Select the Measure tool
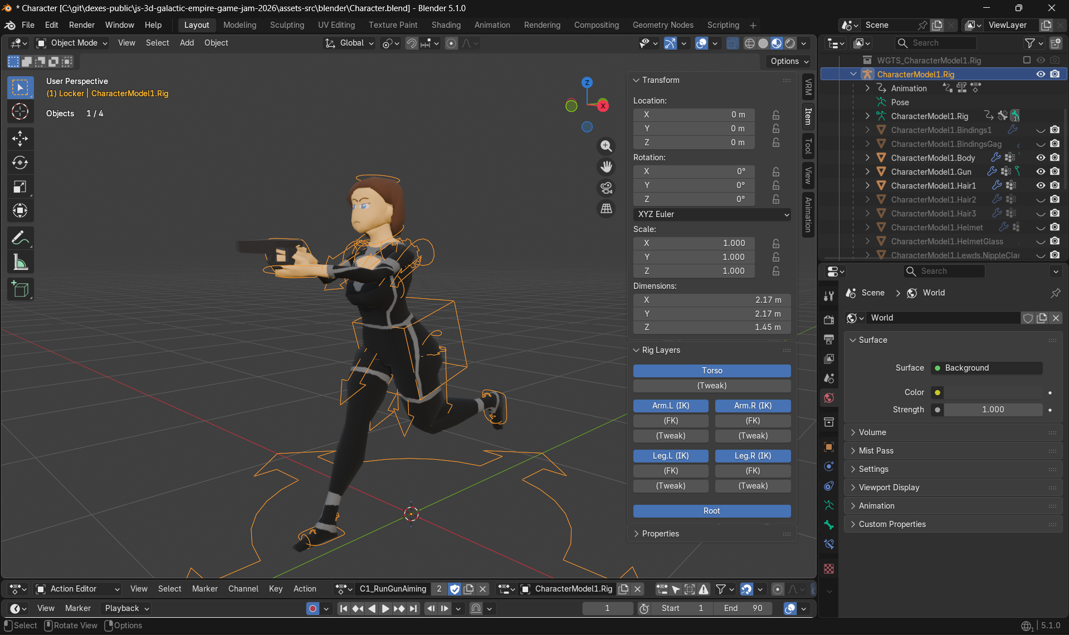Image resolution: width=1069 pixels, height=635 pixels. (20, 262)
